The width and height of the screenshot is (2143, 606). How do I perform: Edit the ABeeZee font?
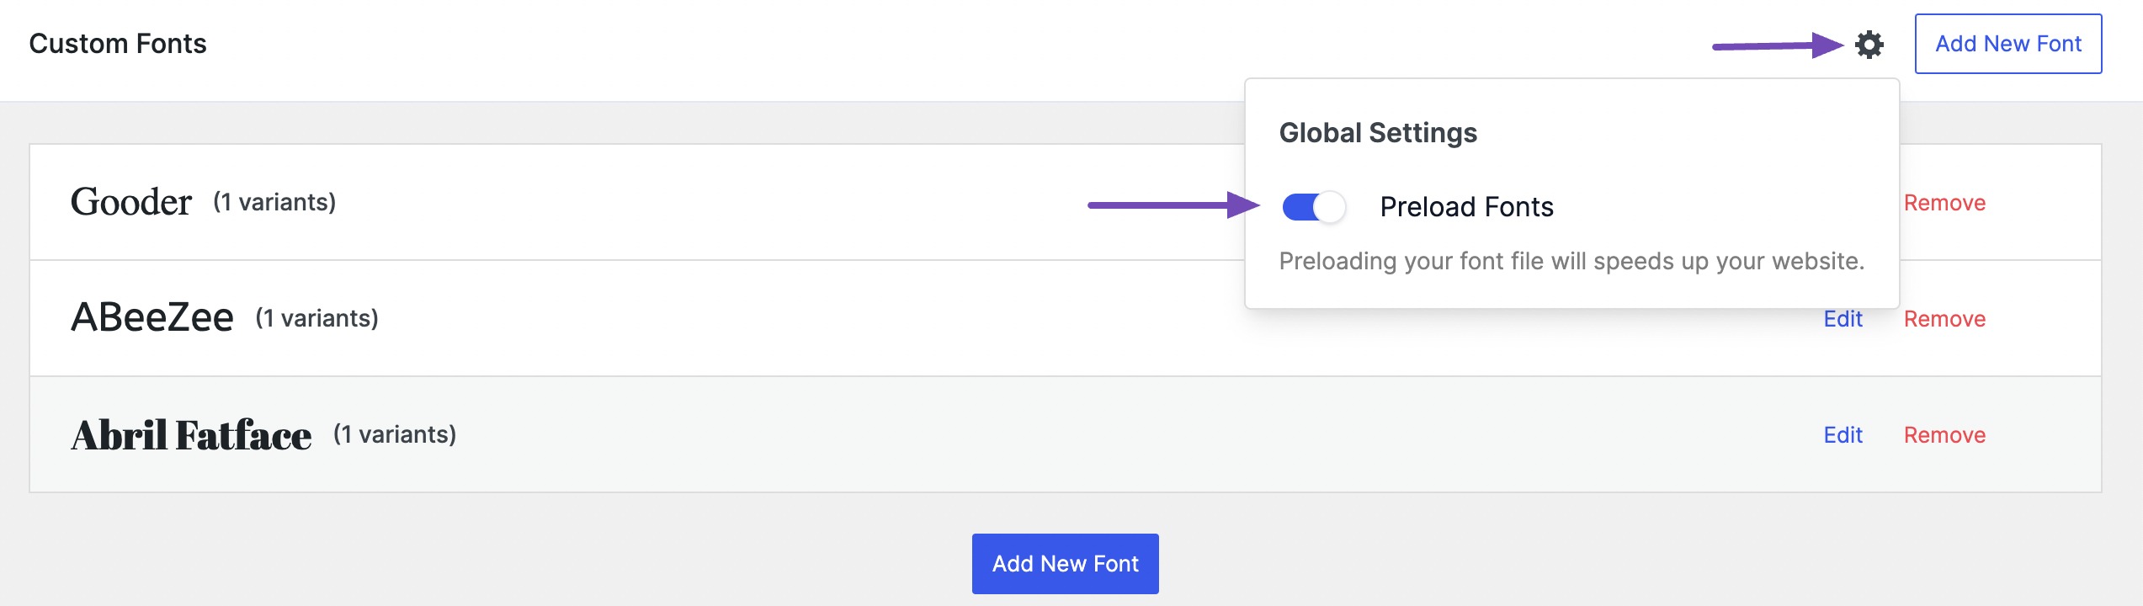[1843, 319]
